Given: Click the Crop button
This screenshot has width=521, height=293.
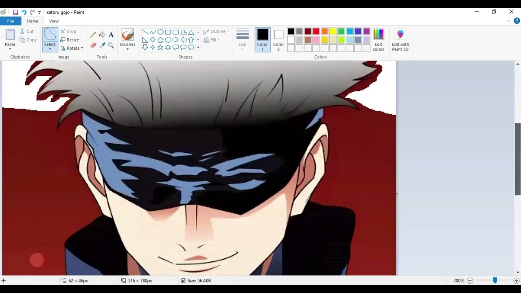Looking at the screenshot, I should click(68, 31).
